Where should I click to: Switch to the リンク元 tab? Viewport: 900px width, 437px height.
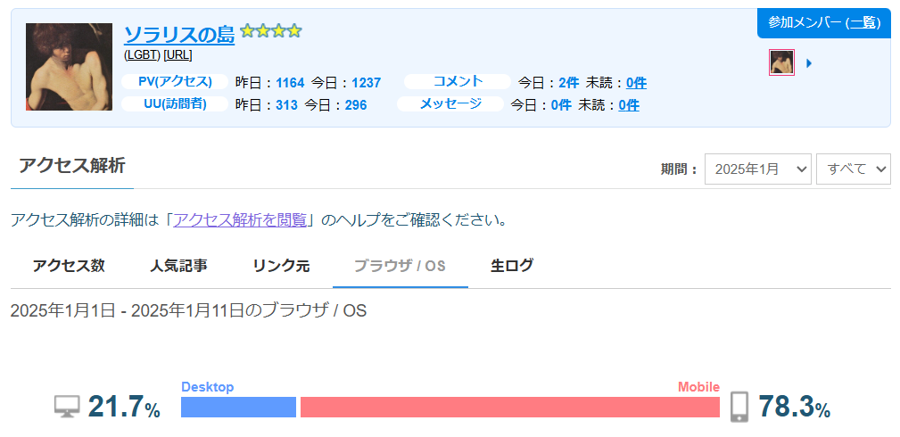coord(281,265)
